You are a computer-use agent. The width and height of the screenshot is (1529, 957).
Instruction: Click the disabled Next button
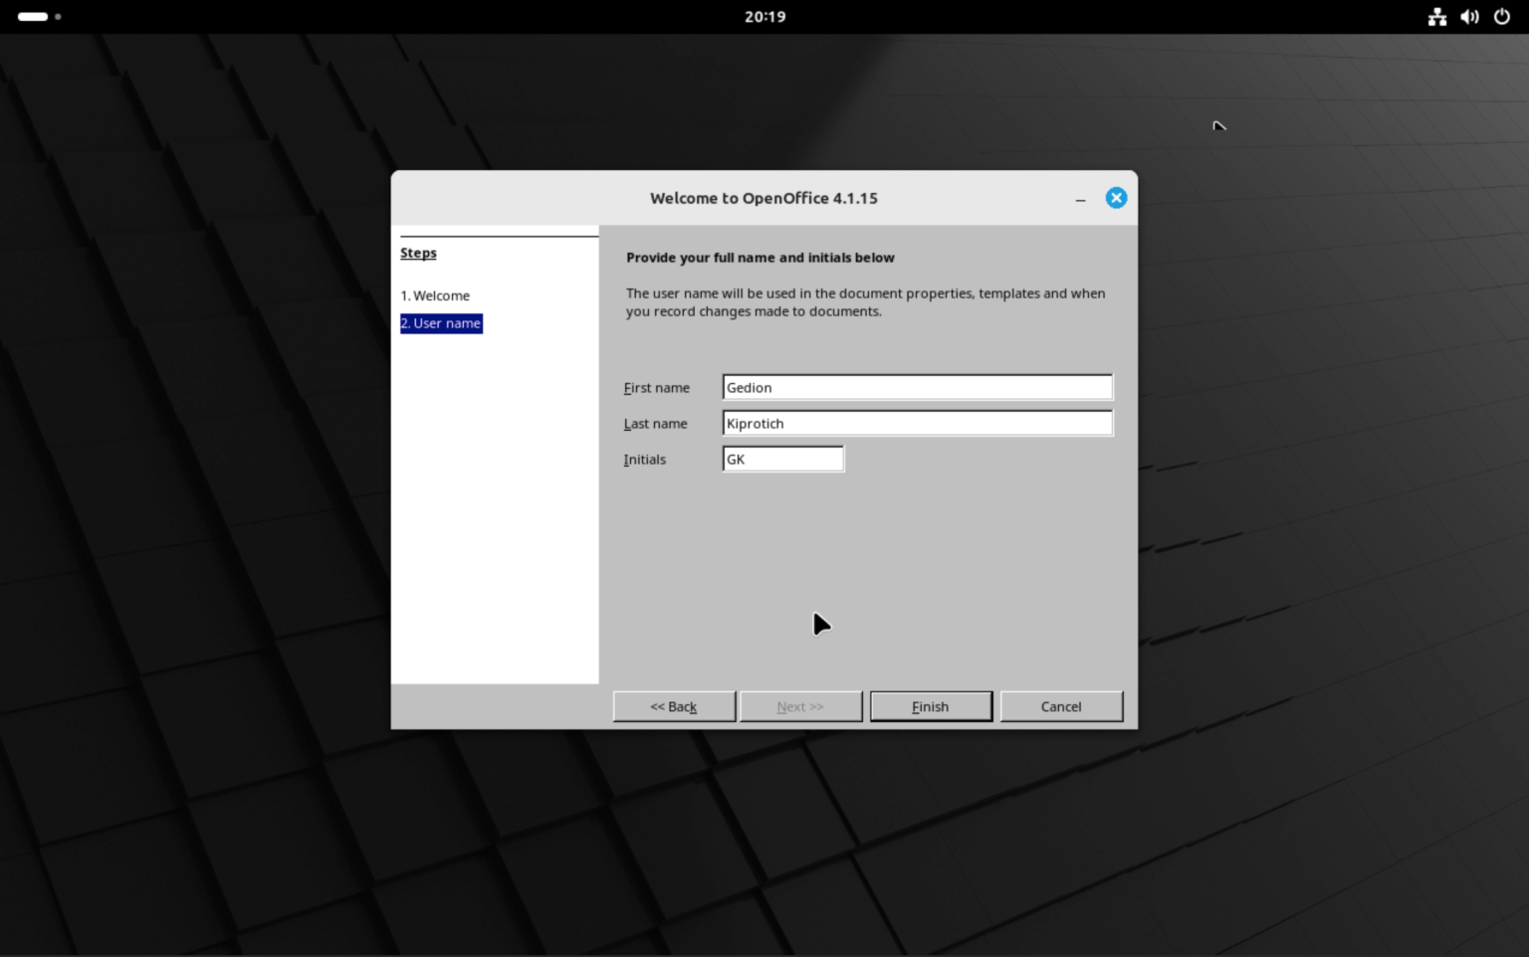tap(800, 706)
